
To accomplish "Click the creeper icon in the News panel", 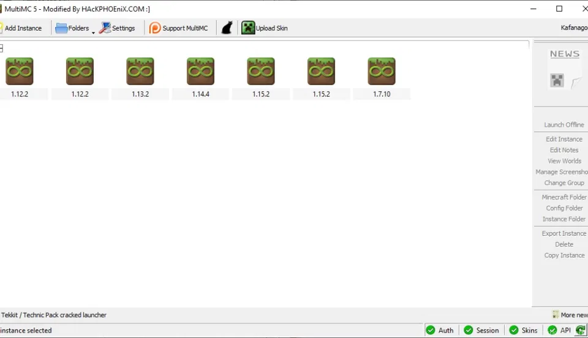I will pos(557,80).
